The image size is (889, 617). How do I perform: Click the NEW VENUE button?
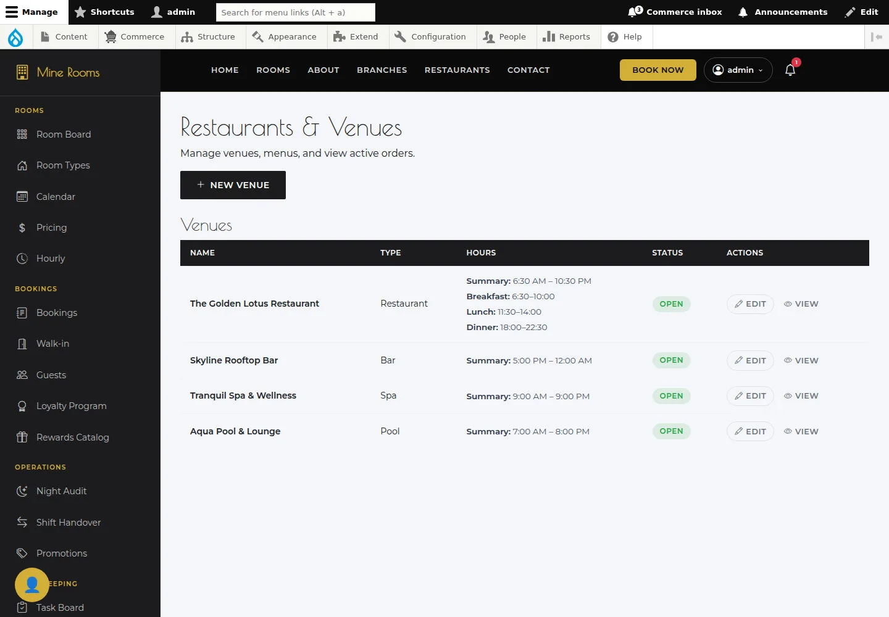pyautogui.click(x=233, y=185)
